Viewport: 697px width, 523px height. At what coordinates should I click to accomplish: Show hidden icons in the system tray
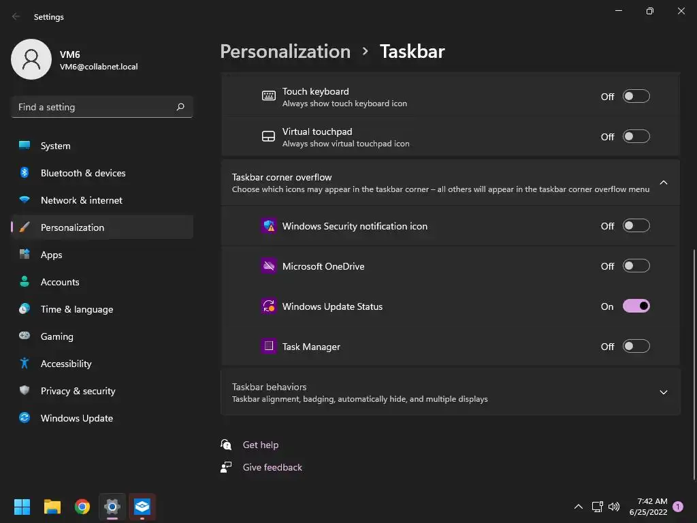[579, 507]
